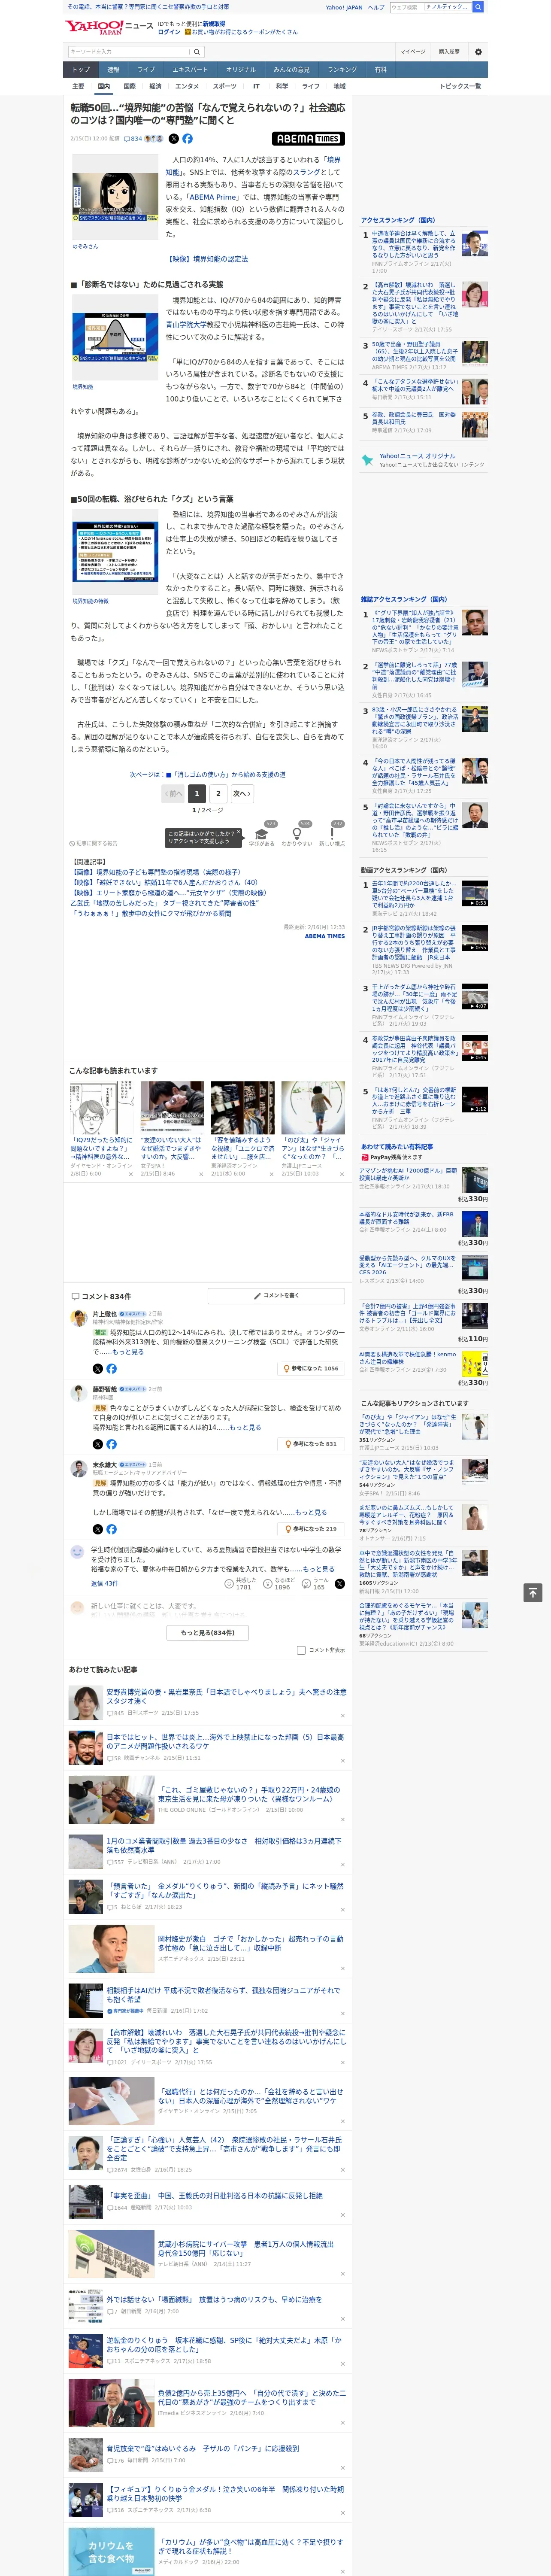551x2576 pixels.
Task: Share 藤野智哉's comment on Facebook
Action: tap(111, 1444)
